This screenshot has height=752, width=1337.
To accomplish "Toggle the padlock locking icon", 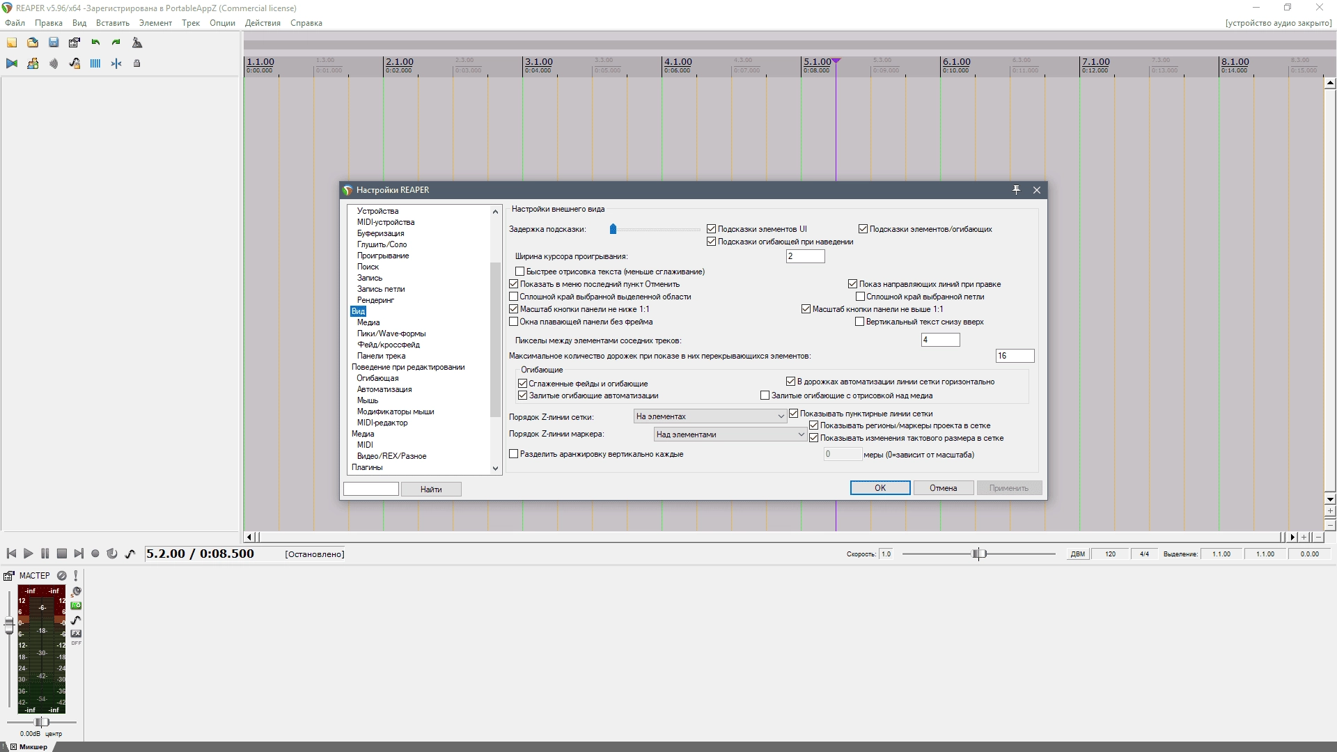I will (x=137, y=63).
